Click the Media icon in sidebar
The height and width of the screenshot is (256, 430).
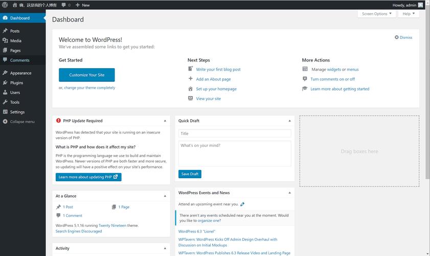click(5, 40)
